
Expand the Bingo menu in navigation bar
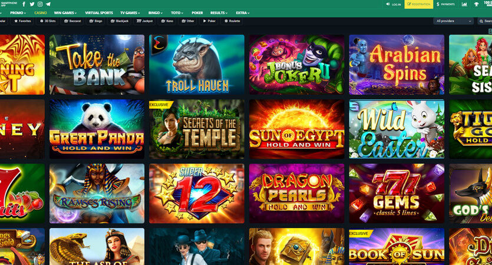click(x=156, y=13)
